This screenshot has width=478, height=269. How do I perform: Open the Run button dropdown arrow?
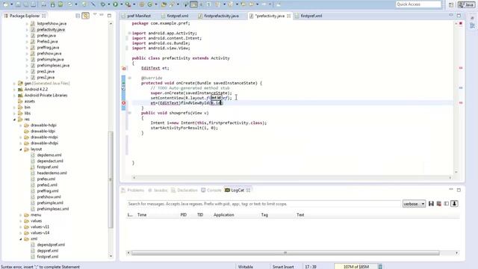(x=121, y=4)
